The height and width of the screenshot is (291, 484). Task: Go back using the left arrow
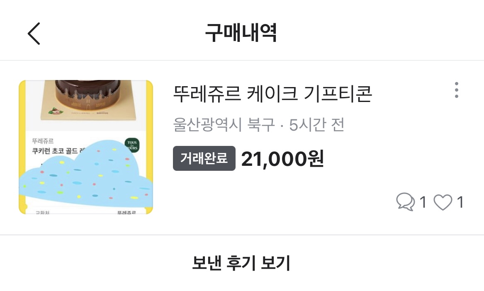[x=34, y=33]
